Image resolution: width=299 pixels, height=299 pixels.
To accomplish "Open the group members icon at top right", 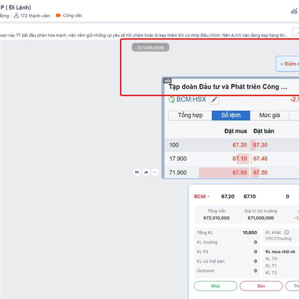I will coord(295,11).
